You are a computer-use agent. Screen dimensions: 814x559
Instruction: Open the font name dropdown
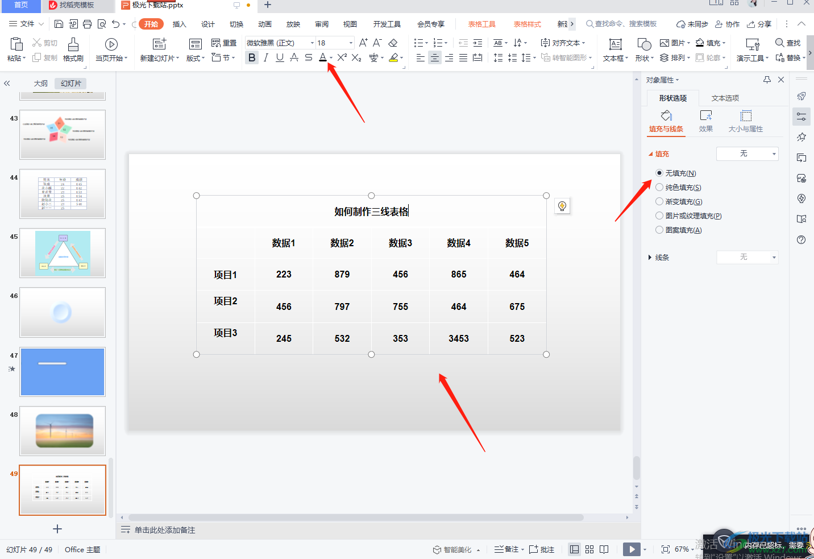point(312,43)
